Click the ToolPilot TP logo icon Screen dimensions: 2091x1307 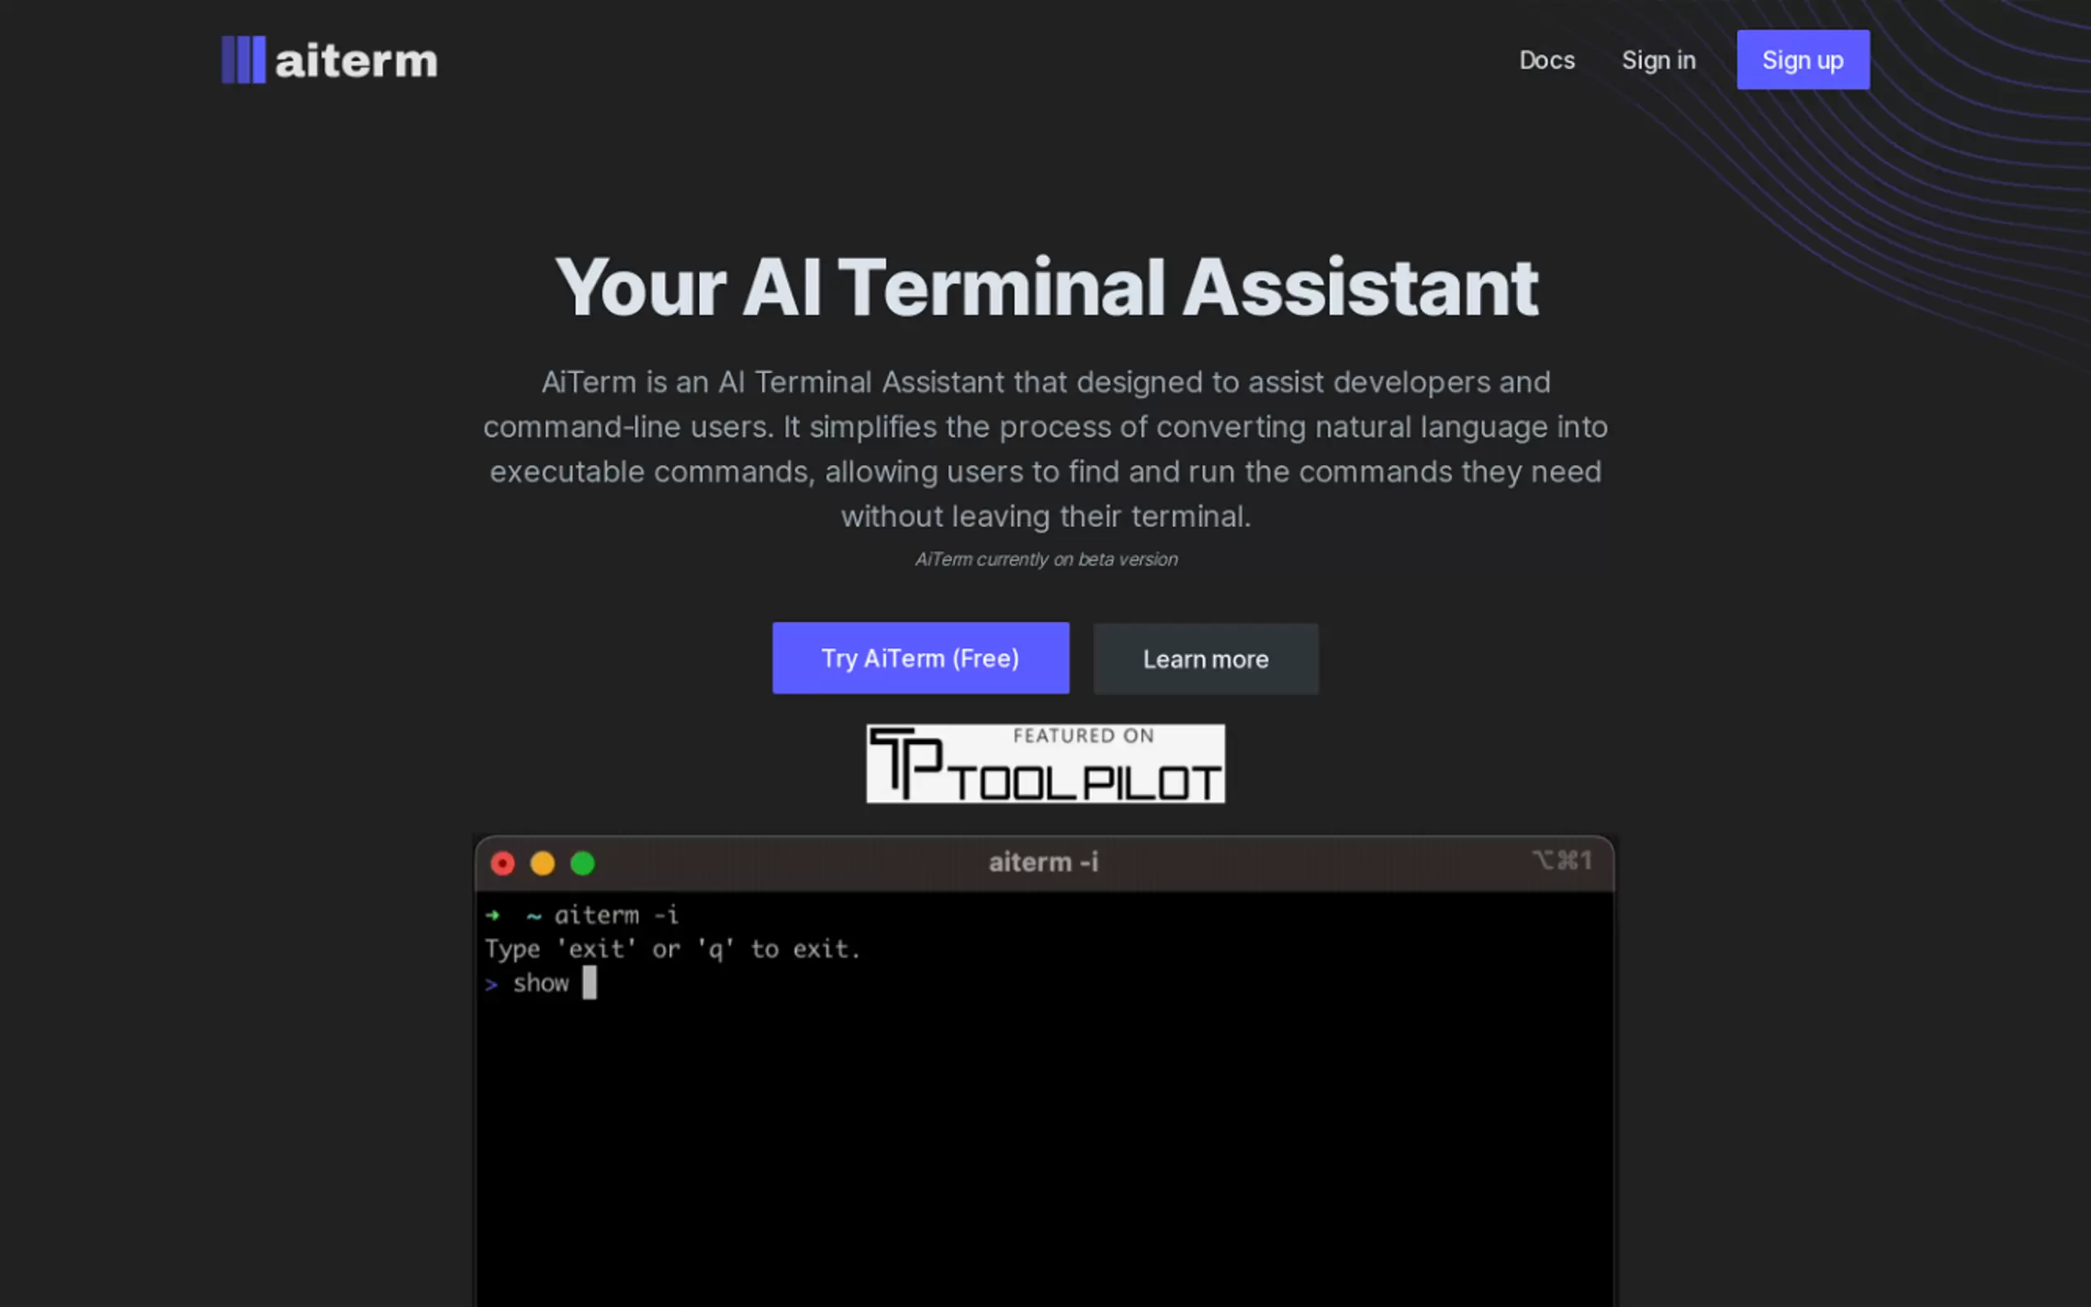click(x=906, y=764)
